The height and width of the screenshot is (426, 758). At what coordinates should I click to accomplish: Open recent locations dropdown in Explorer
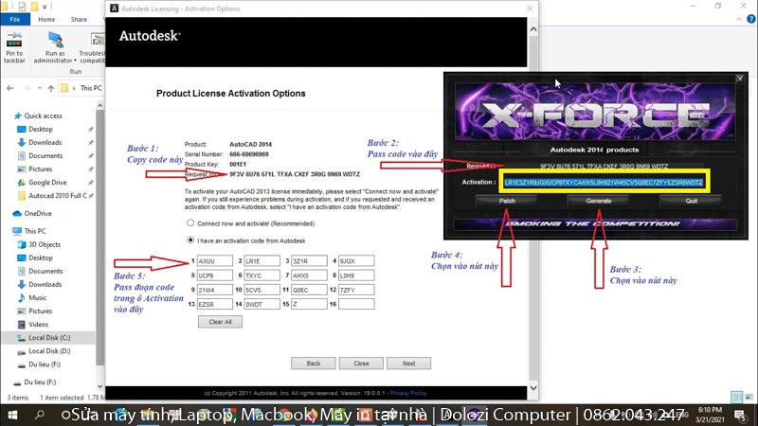[x=39, y=88]
